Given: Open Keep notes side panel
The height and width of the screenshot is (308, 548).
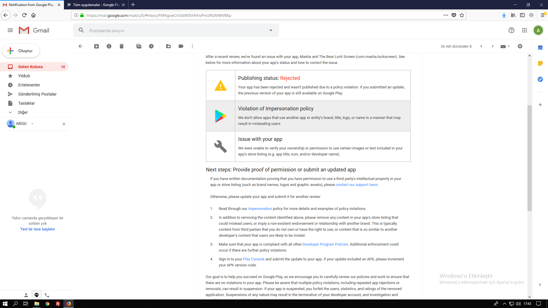Looking at the screenshot, I should point(540,63).
